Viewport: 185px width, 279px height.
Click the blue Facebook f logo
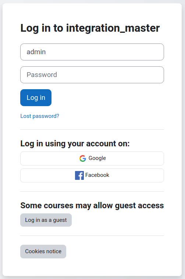click(x=79, y=175)
